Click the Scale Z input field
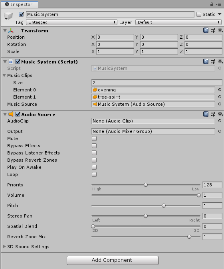 (203, 51)
